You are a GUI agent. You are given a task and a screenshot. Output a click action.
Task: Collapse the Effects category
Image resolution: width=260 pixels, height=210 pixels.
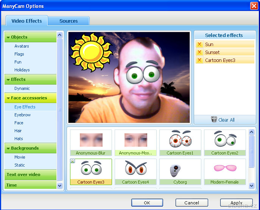coord(31,79)
